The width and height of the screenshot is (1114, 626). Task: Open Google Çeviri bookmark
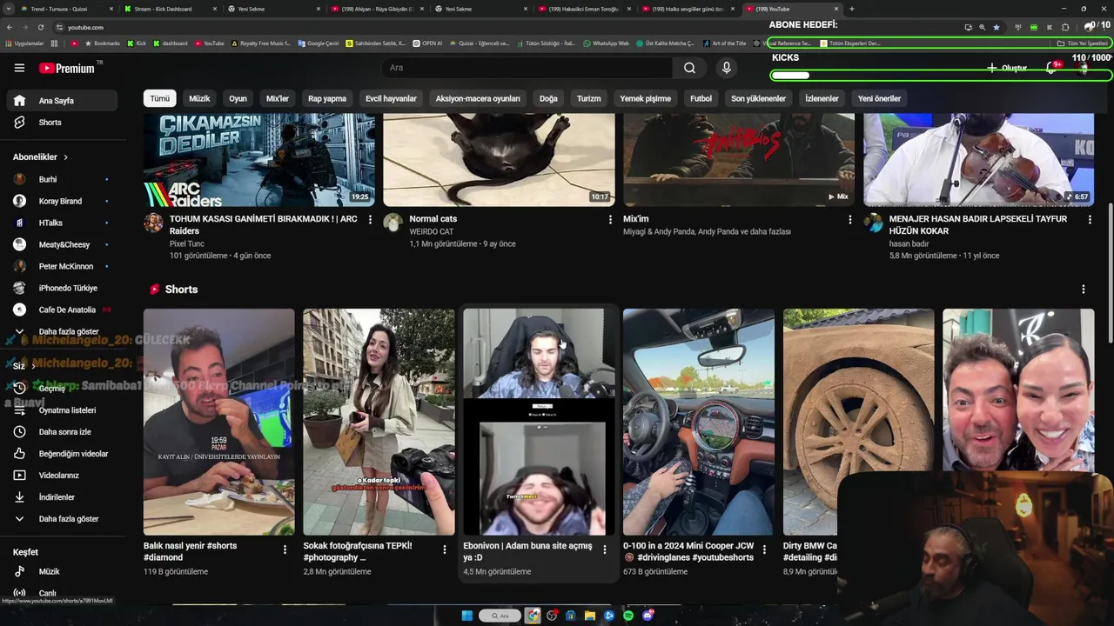click(318, 43)
